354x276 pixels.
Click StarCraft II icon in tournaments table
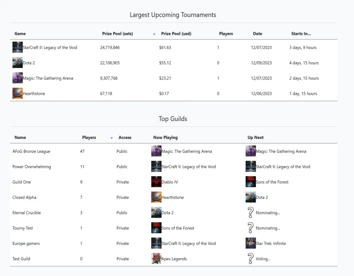(x=17, y=47)
